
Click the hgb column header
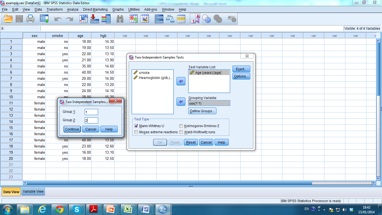point(103,36)
